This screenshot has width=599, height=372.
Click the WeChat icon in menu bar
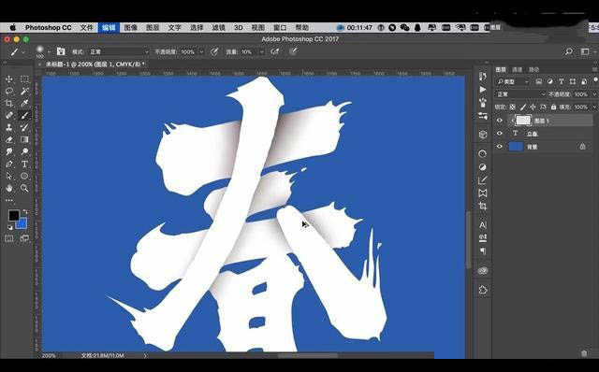coord(404,27)
